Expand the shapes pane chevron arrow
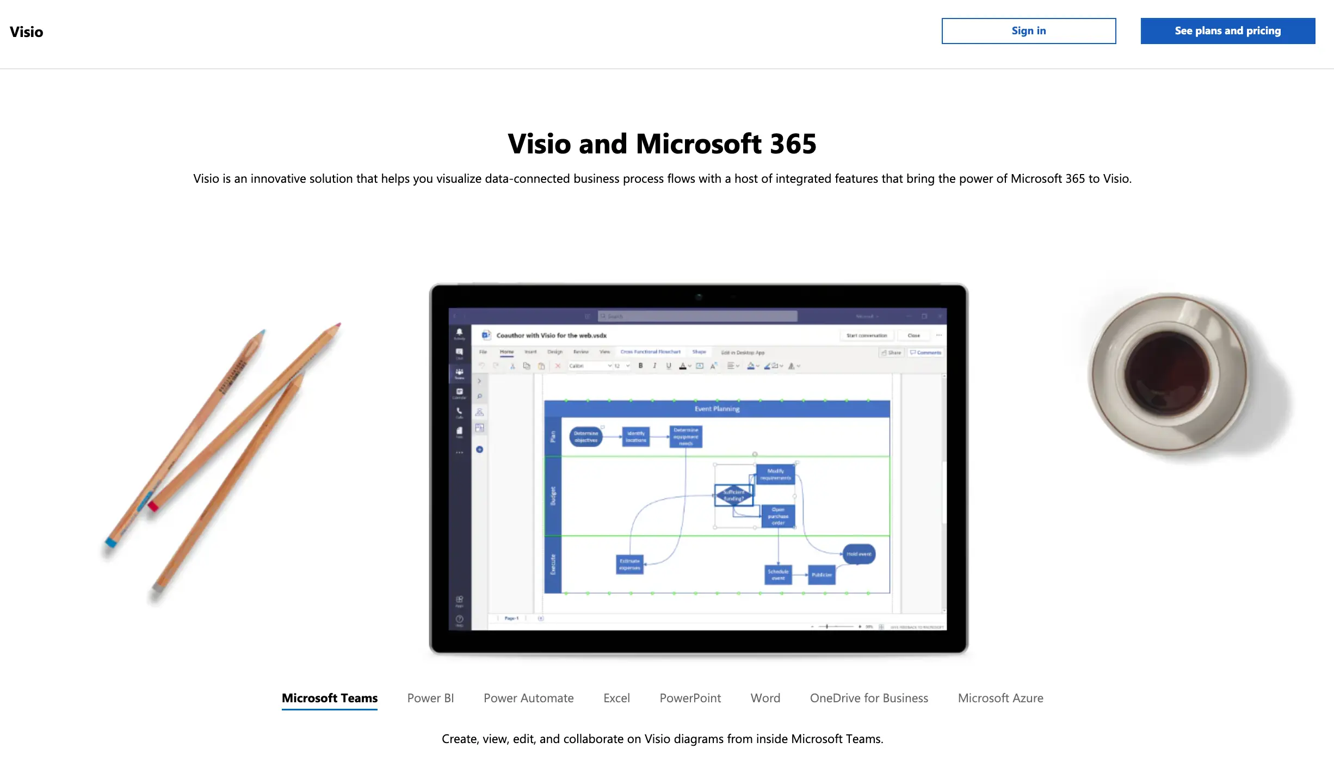 pos(479,381)
